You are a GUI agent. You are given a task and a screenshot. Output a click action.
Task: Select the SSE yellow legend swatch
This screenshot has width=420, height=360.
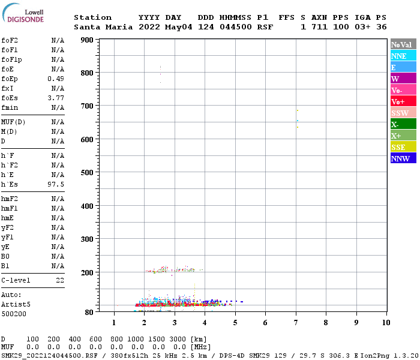pyautogui.click(x=403, y=147)
